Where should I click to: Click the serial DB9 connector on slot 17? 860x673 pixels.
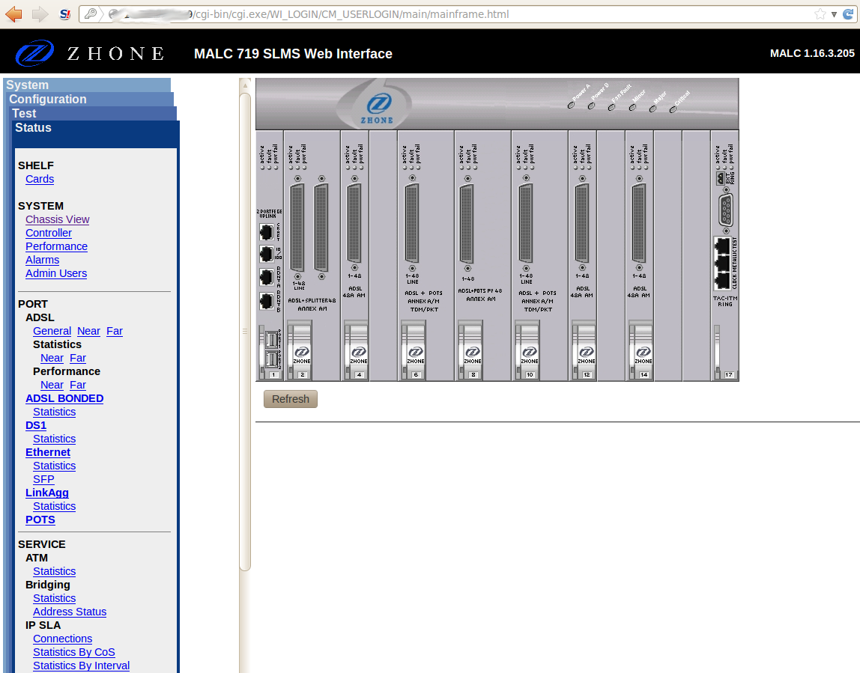[726, 210]
